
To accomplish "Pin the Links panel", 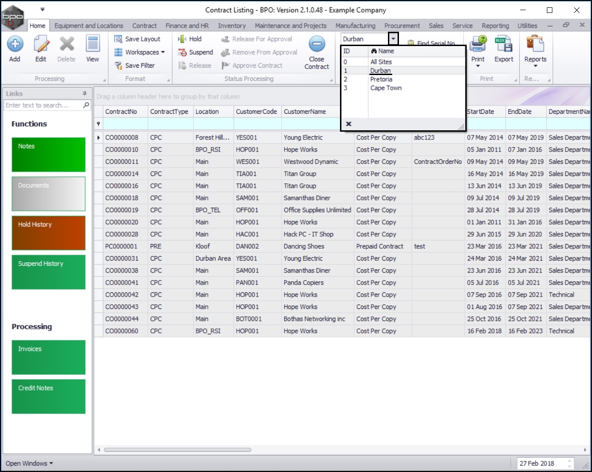I will (x=84, y=93).
